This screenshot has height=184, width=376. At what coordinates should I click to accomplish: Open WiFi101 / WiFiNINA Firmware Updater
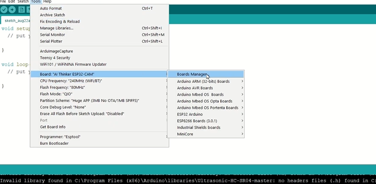(100, 64)
